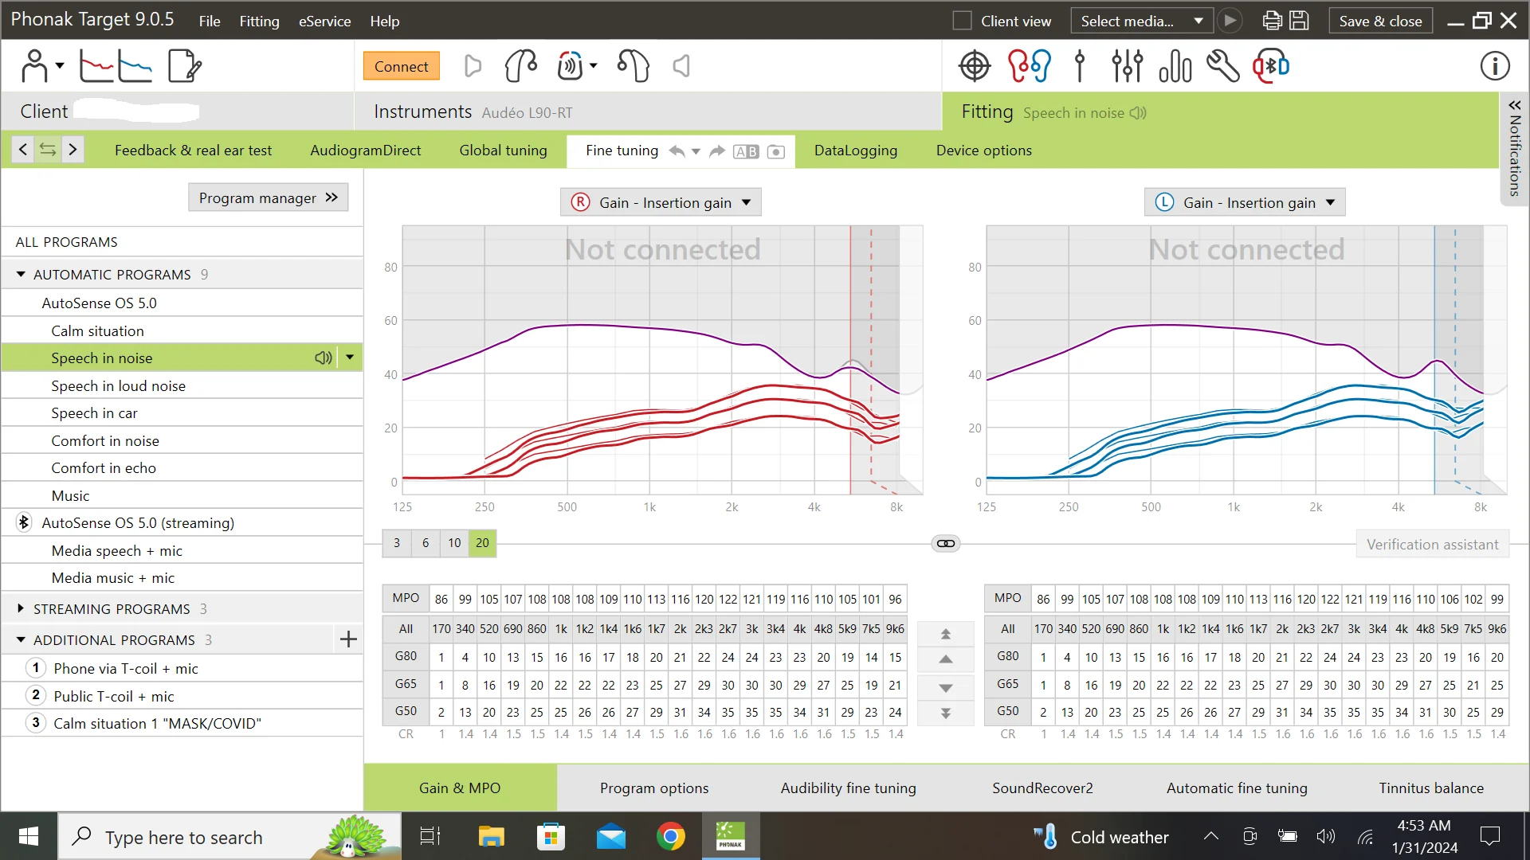
Task: Open the bar levels icon
Action: [1175, 66]
